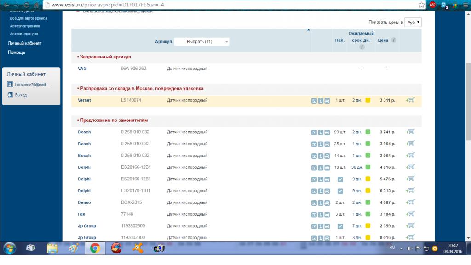This screenshot has height=265, width=471.
Task: Open info icon for Denso DOX-2015
Action: (321, 203)
